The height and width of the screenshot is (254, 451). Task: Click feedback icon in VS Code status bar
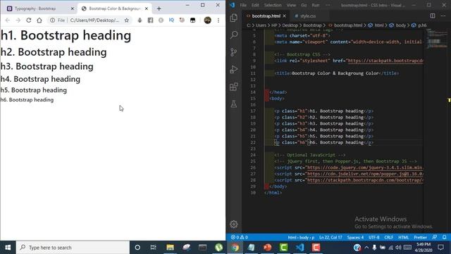pos(435,237)
